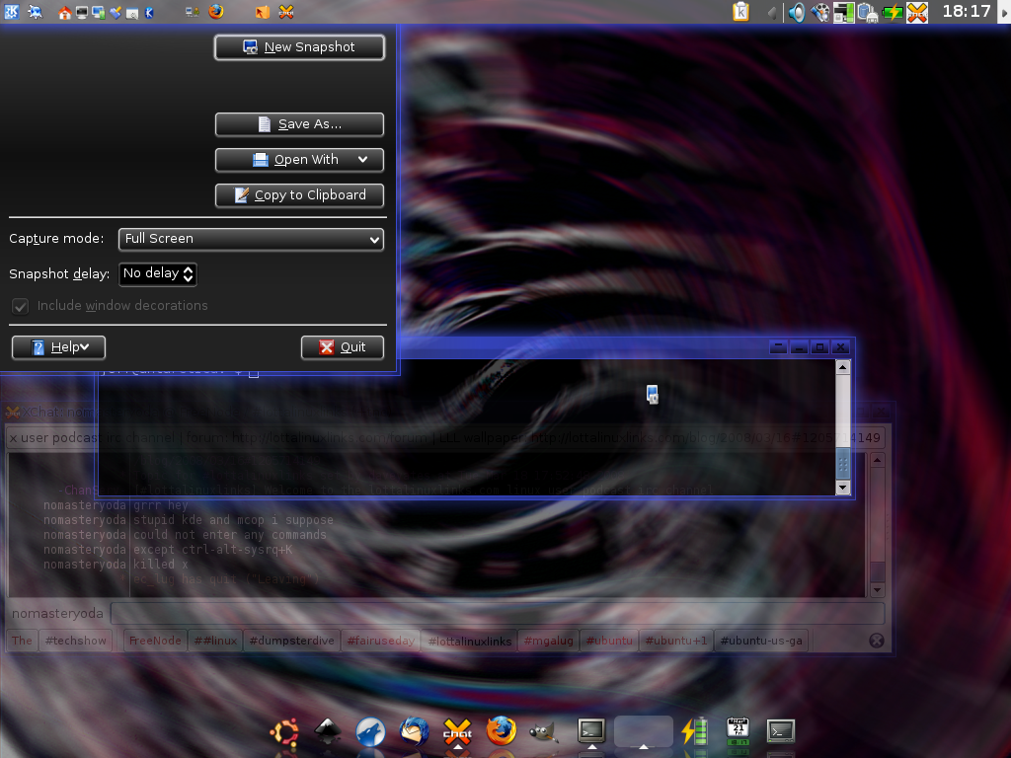The height and width of the screenshot is (758, 1011).
Task: Launch Inkscape from bottom dock
Action: [x=328, y=731]
